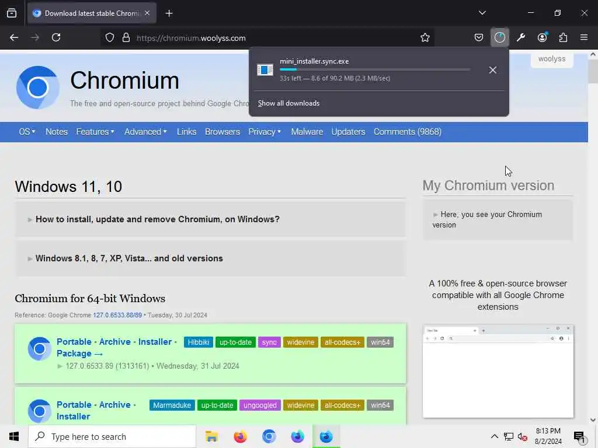Screen dimensions: 598x448
Task: Open a new tab with the plus button
Action: pyautogui.click(x=169, y=13)
